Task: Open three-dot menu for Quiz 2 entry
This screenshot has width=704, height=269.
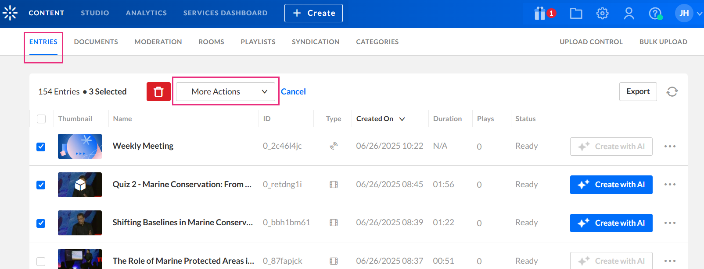Action: (x=670, y=185)
